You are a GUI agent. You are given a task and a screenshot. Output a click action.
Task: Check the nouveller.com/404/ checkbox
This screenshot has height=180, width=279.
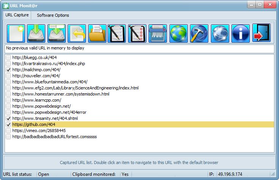click(x=8, y=76)
